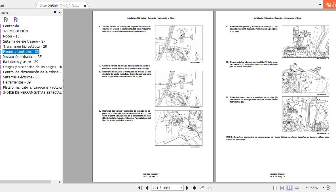This screenshot has height=192, width=336.
Task: Click right page footer 35.1 [35.300] / 5
Action: [x=278, y=177]
